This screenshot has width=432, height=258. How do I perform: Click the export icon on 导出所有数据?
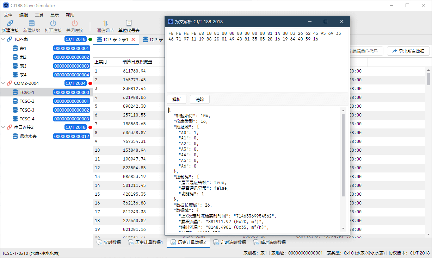click(395, 51)
